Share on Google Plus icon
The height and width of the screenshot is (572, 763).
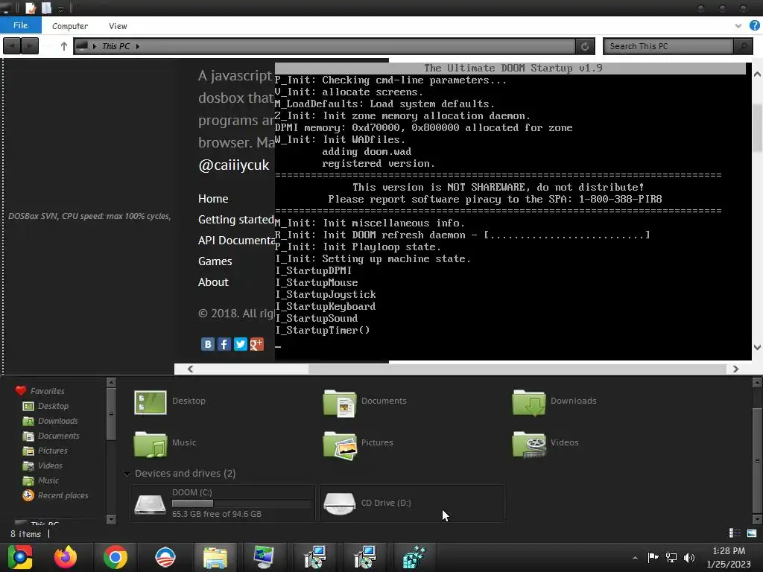click(256, 344)
